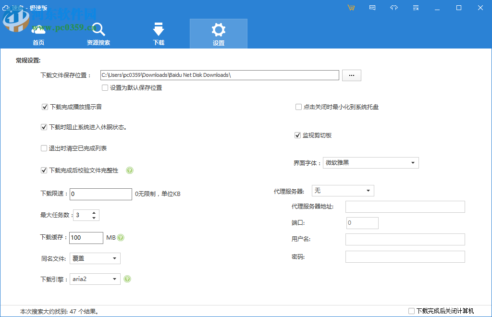This screenshot has height=317, width=492.
Task: Enable 设置为默认保存位置 checkbox
Action: 105,88
